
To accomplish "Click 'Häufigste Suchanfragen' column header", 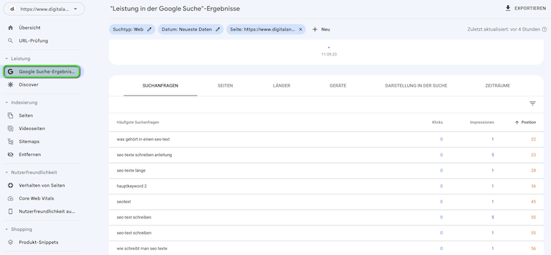I will 138,122.
